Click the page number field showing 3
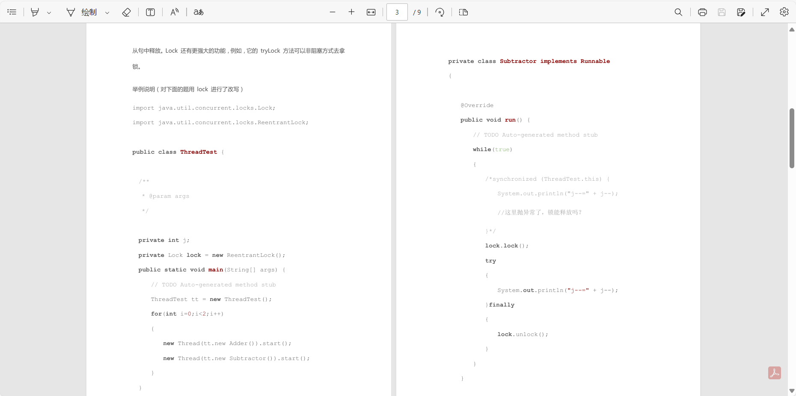The width and height of the screenshot is (796, 396). (x=397, y=12)
